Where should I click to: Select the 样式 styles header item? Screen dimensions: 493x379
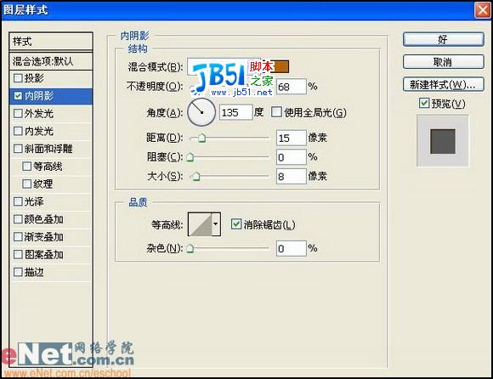tap(51, 41)
